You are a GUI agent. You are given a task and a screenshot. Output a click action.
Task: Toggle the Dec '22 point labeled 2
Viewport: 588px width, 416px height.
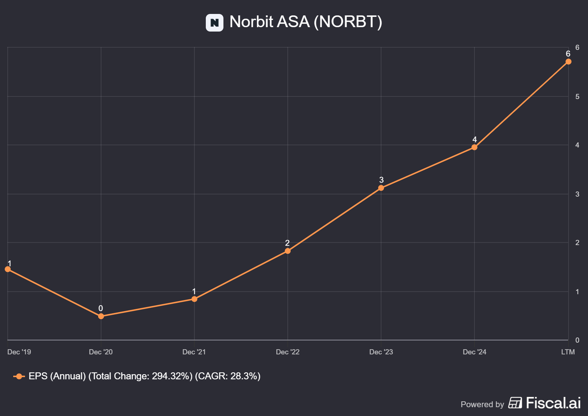point(287,251)
